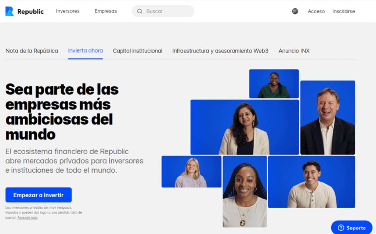
Task: Switch to Nota de la República tab
Action: [x=32, y=51]
